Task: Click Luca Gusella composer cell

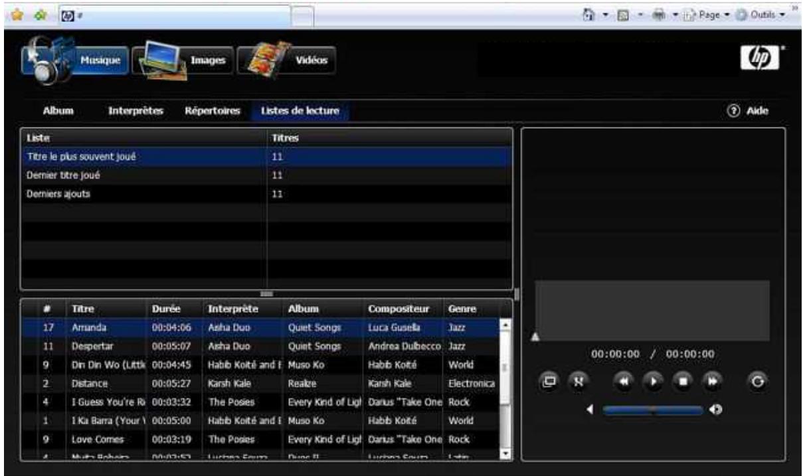Action: 403,328
